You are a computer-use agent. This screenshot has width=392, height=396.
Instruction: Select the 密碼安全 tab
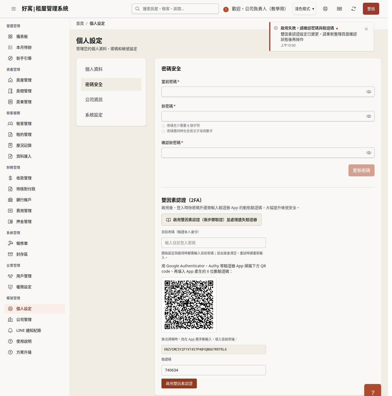(x=111, y=84)
